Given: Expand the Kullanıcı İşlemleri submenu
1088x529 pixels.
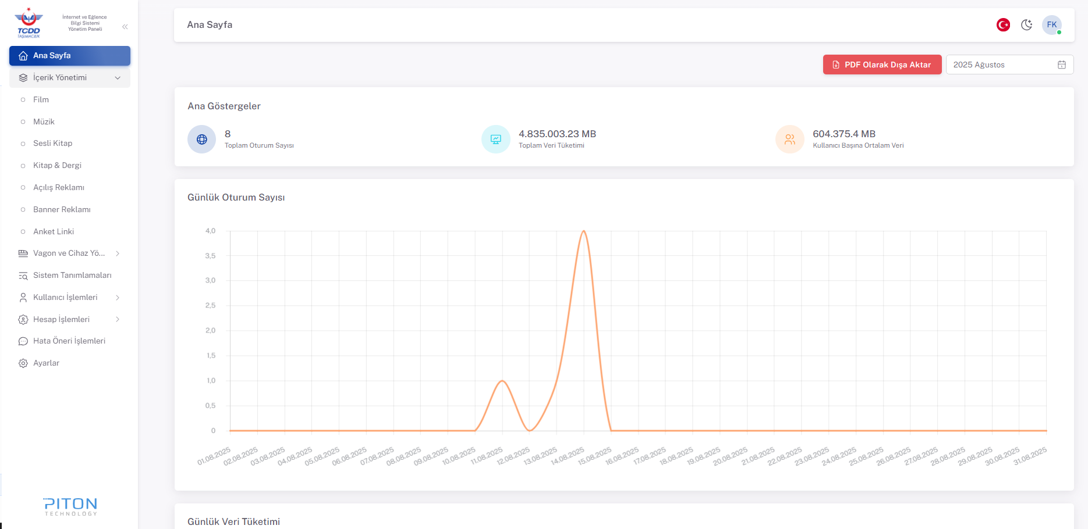Looking at the screenshot, I should [118, 298].
